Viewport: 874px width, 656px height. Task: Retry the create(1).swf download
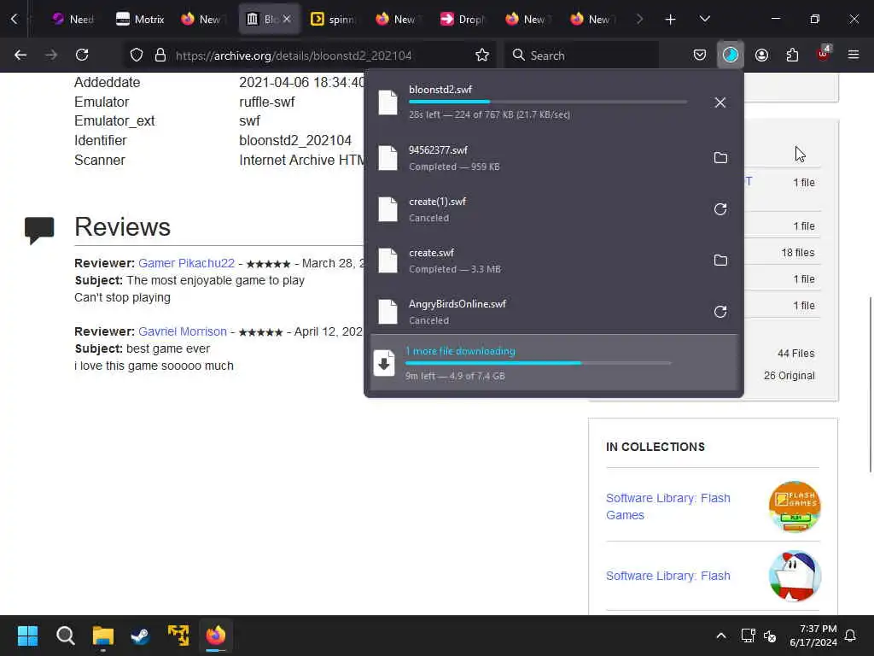coord(720,209)
